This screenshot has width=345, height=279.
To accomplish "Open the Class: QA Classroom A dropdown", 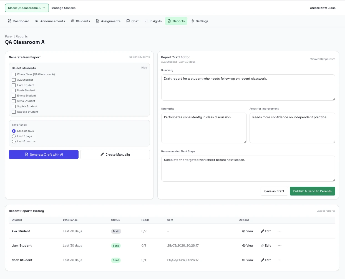I will 27,8.
